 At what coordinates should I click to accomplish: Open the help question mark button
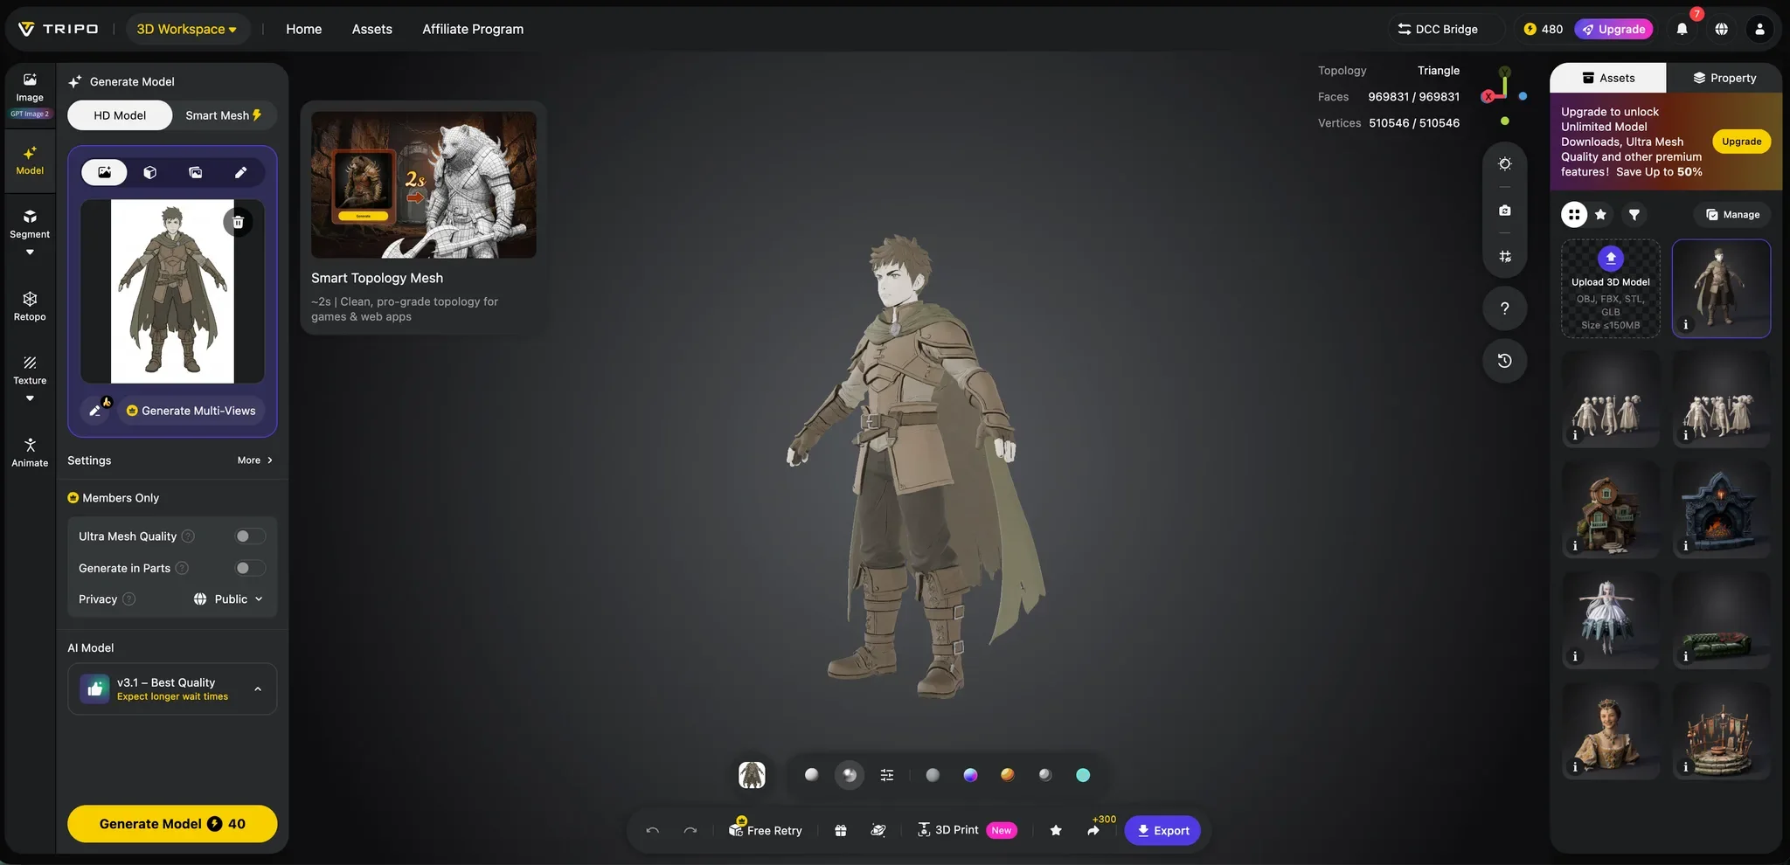click(x=1504, y=308)
